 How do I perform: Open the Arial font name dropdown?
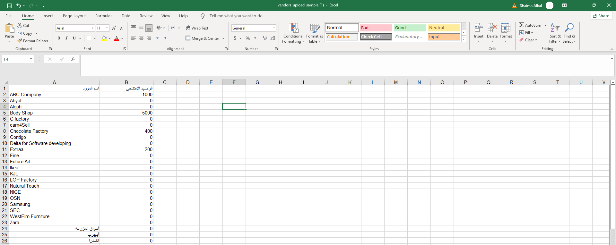(x=92, y=28)
